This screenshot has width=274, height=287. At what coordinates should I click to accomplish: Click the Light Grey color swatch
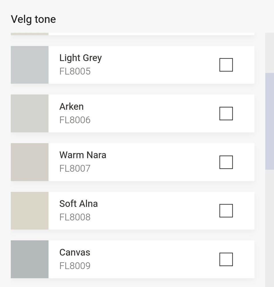point(30,65)
